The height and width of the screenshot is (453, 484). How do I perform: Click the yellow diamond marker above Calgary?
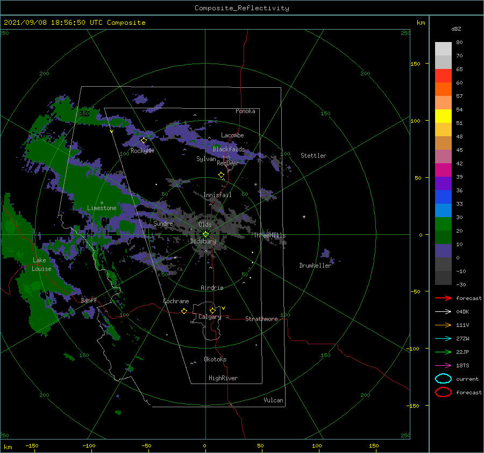tap(212, 310)
